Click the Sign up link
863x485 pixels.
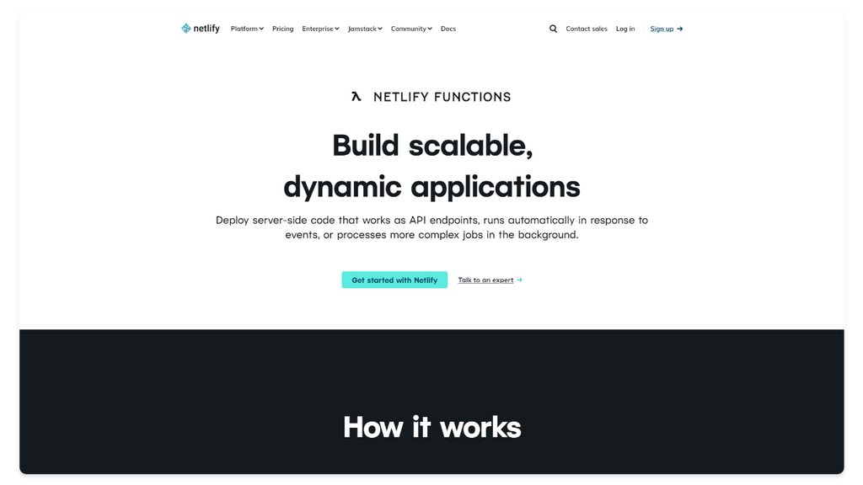[x=662, y=29]
